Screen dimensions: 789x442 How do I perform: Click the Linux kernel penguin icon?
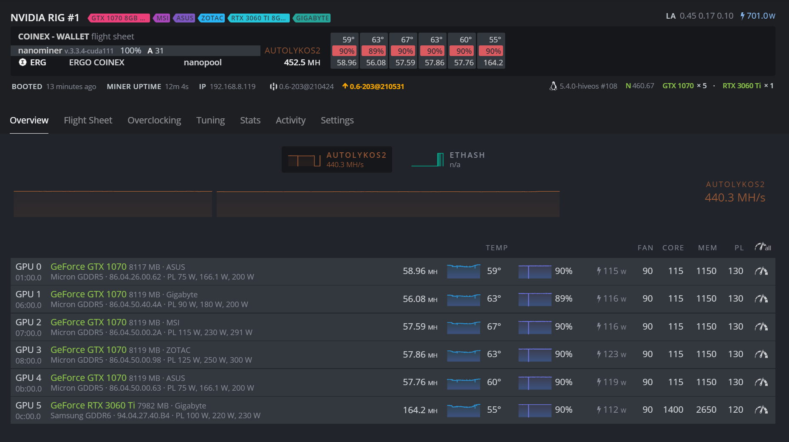pos(553,86)
